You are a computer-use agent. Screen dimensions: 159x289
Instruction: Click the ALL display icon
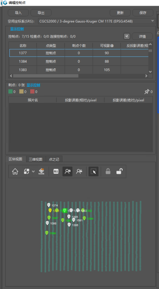tap(56, 171)
